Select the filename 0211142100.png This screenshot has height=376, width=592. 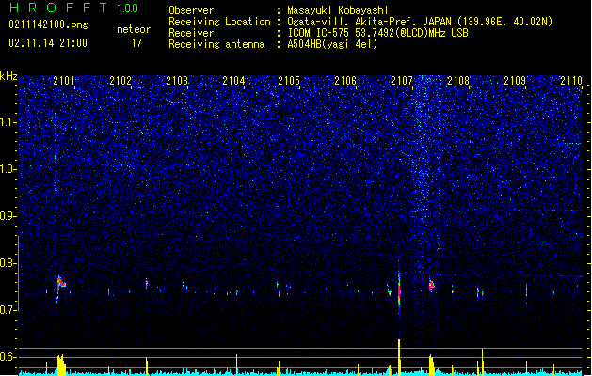pos(48,24)
